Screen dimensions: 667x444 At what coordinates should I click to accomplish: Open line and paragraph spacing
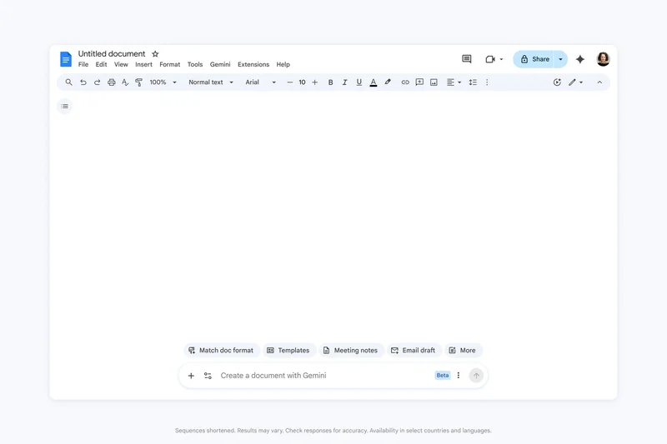pyautogui.click(x=473, y=82)
